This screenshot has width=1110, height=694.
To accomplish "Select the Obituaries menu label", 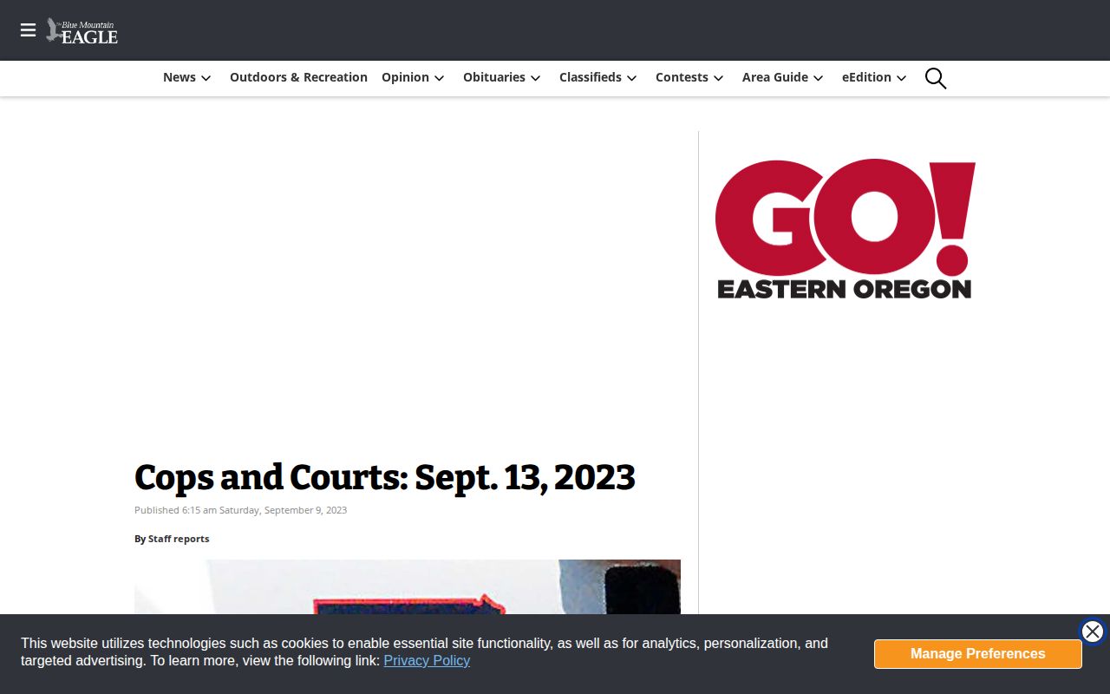I will tap(494, 77).
